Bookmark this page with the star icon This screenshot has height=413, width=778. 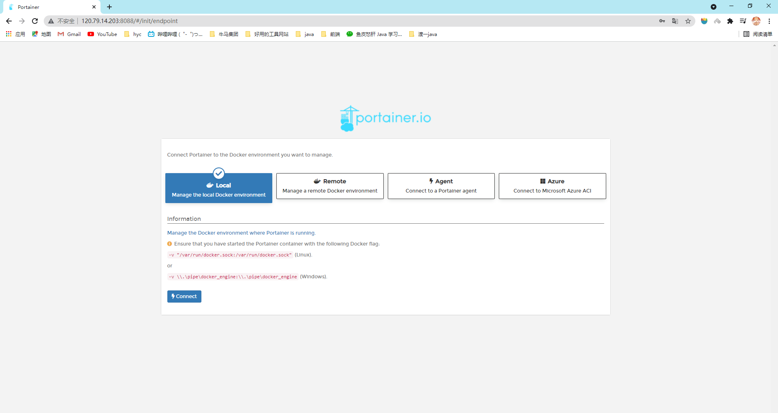pyautogui.click(x=688, y=21)
